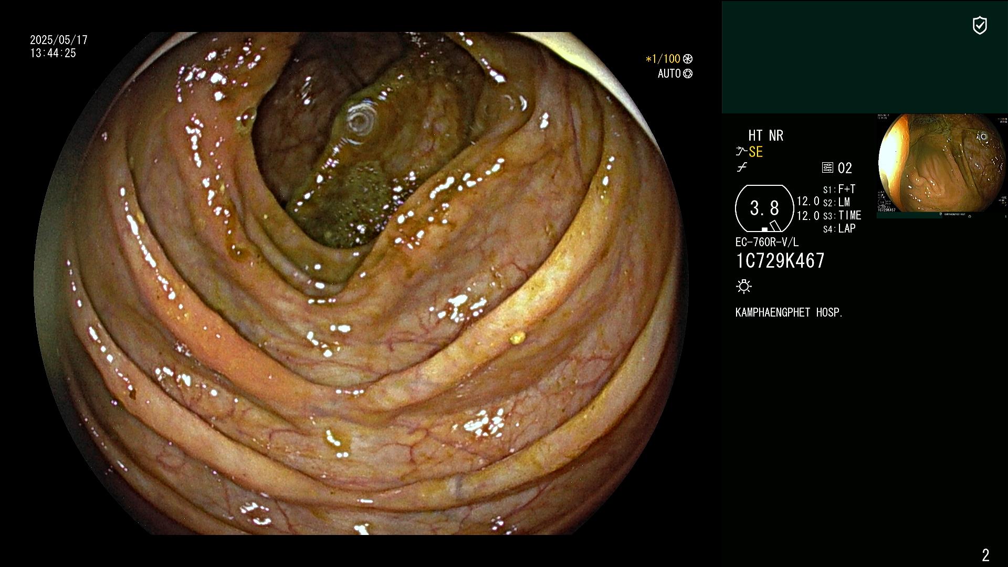Screen dimensions: 1008x567
Task: Click the time text 13:44:25
Action: pos(53,53)
